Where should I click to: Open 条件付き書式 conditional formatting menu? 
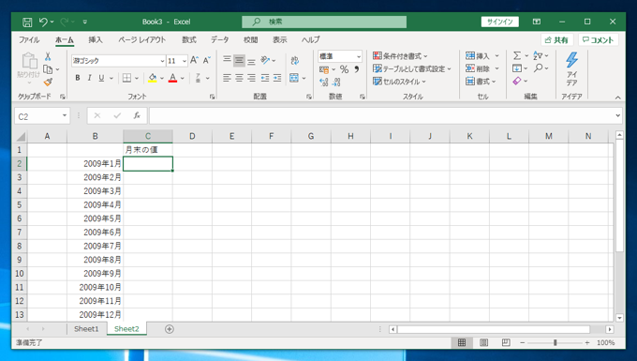coord(400,56)
